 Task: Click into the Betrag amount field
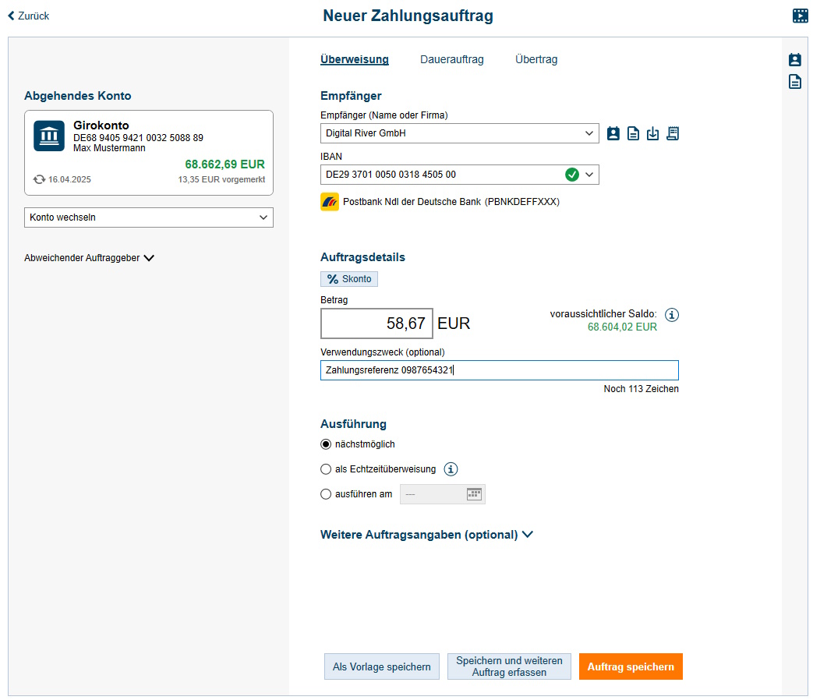[376, 323]
